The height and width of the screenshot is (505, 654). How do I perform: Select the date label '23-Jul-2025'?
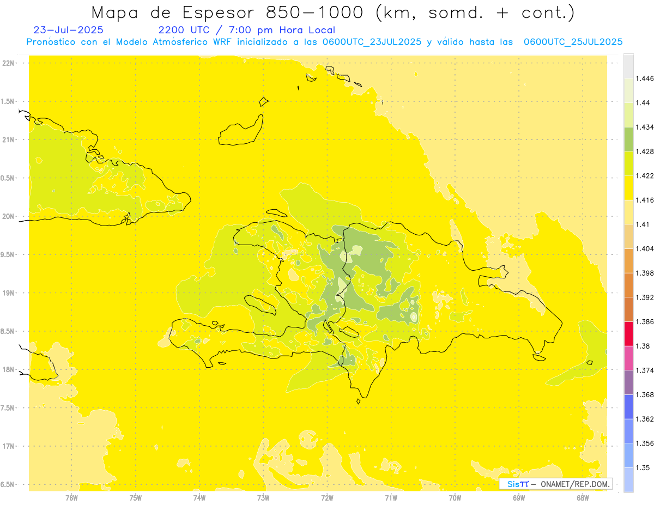[x=68, y=30]
